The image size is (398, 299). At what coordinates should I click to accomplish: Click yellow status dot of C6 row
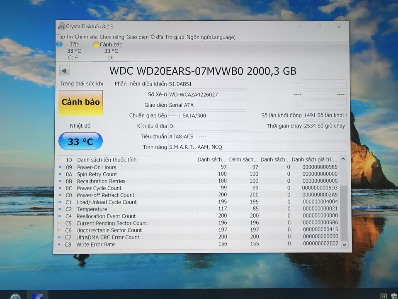60,230
